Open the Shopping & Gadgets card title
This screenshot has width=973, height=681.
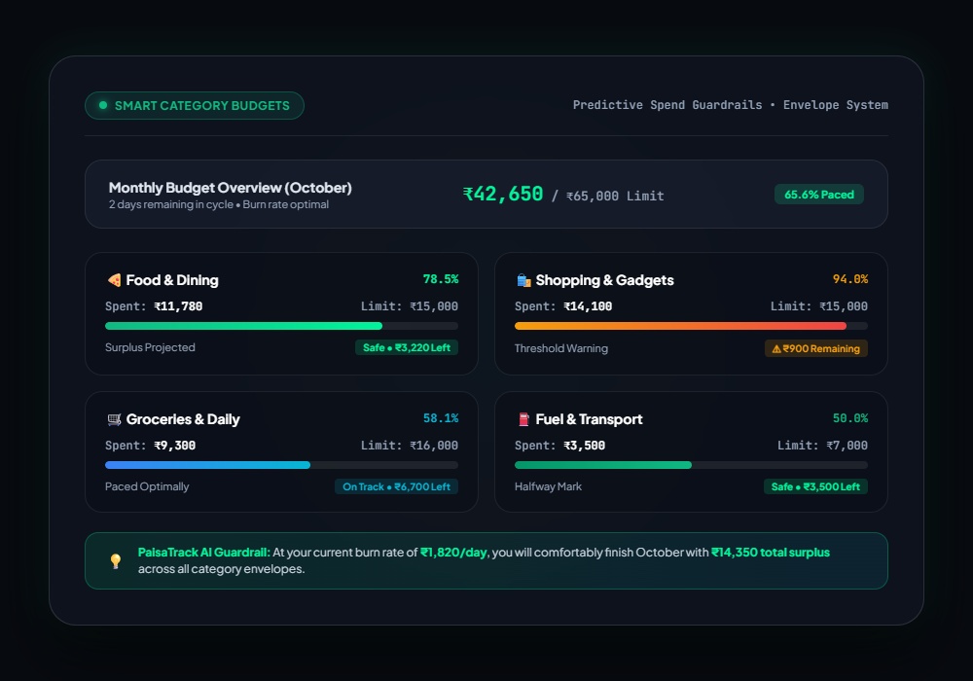[604, 280]
